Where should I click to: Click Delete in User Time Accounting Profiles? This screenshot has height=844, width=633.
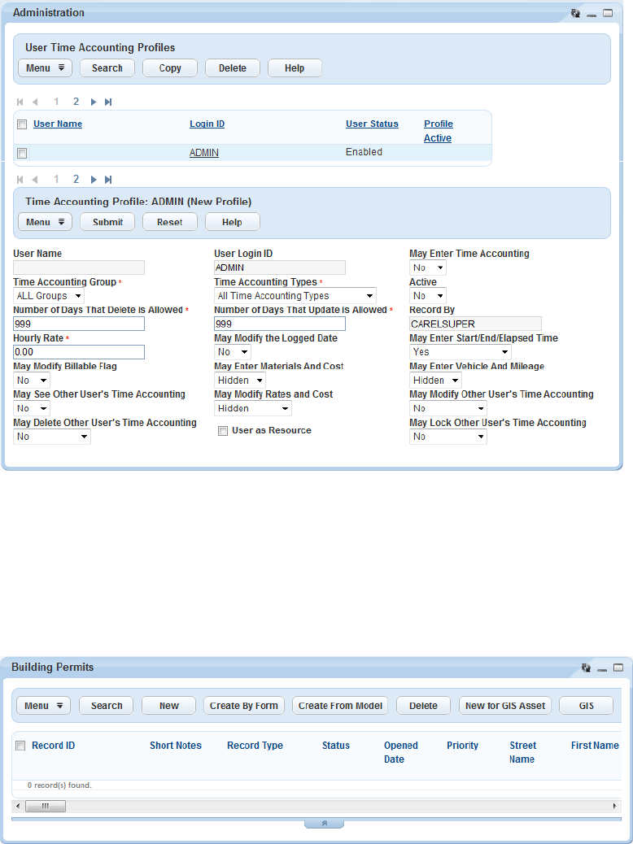pos(233,67)
